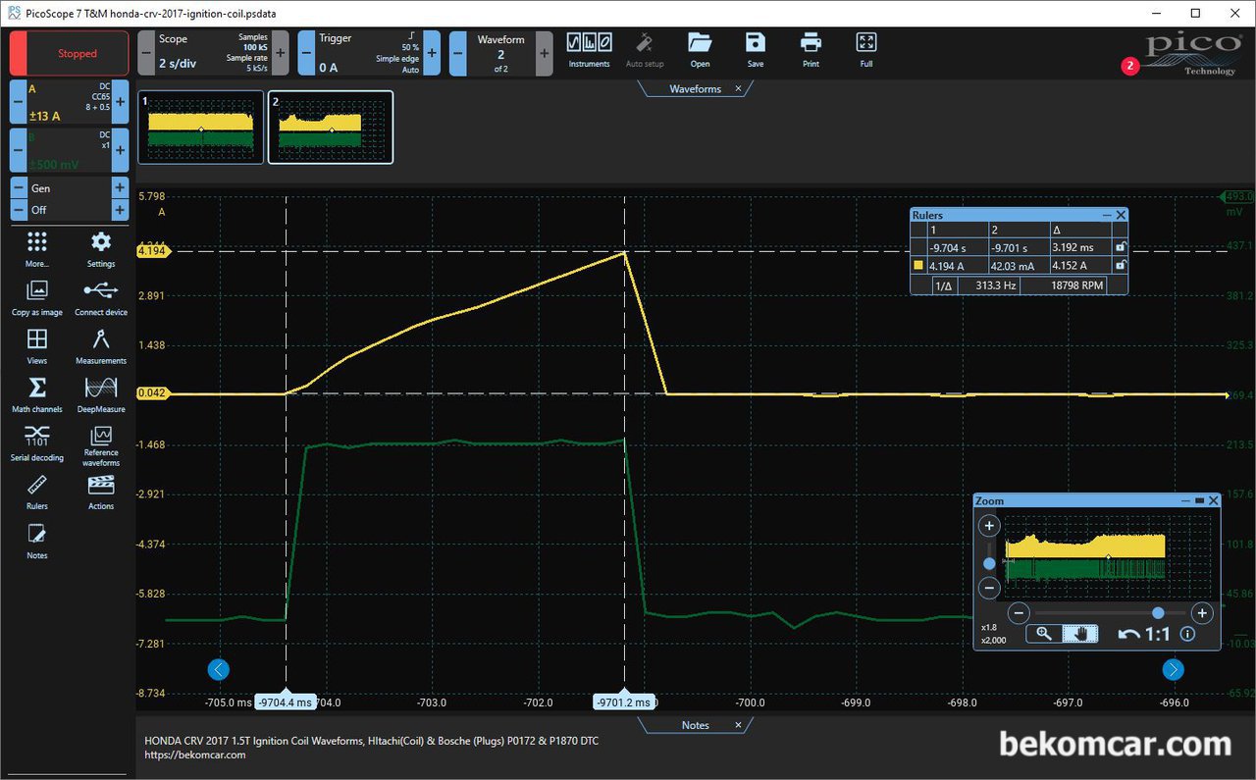
Task: Click the vertical zoom slider handle
Action: (989, 563)
